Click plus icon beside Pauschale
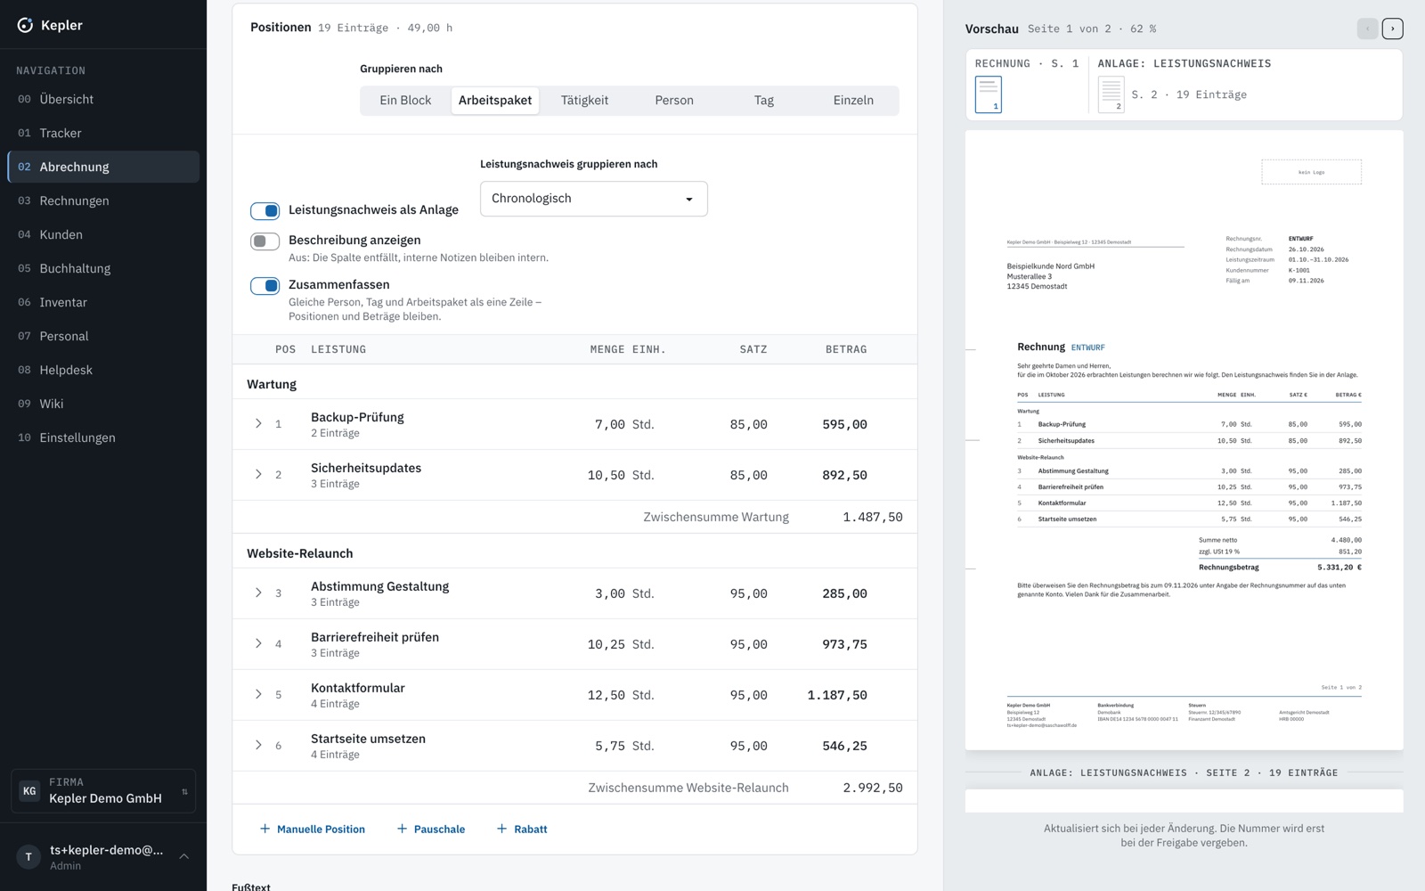Screen dimensions: 1425x891 [x=402, y=829]
